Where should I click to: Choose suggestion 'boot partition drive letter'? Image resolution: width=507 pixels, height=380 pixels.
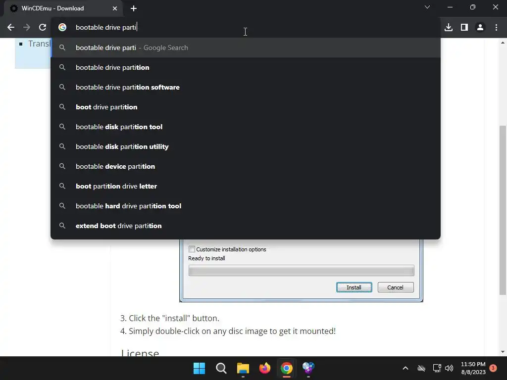pyautogui.click(x=246, y=186)
